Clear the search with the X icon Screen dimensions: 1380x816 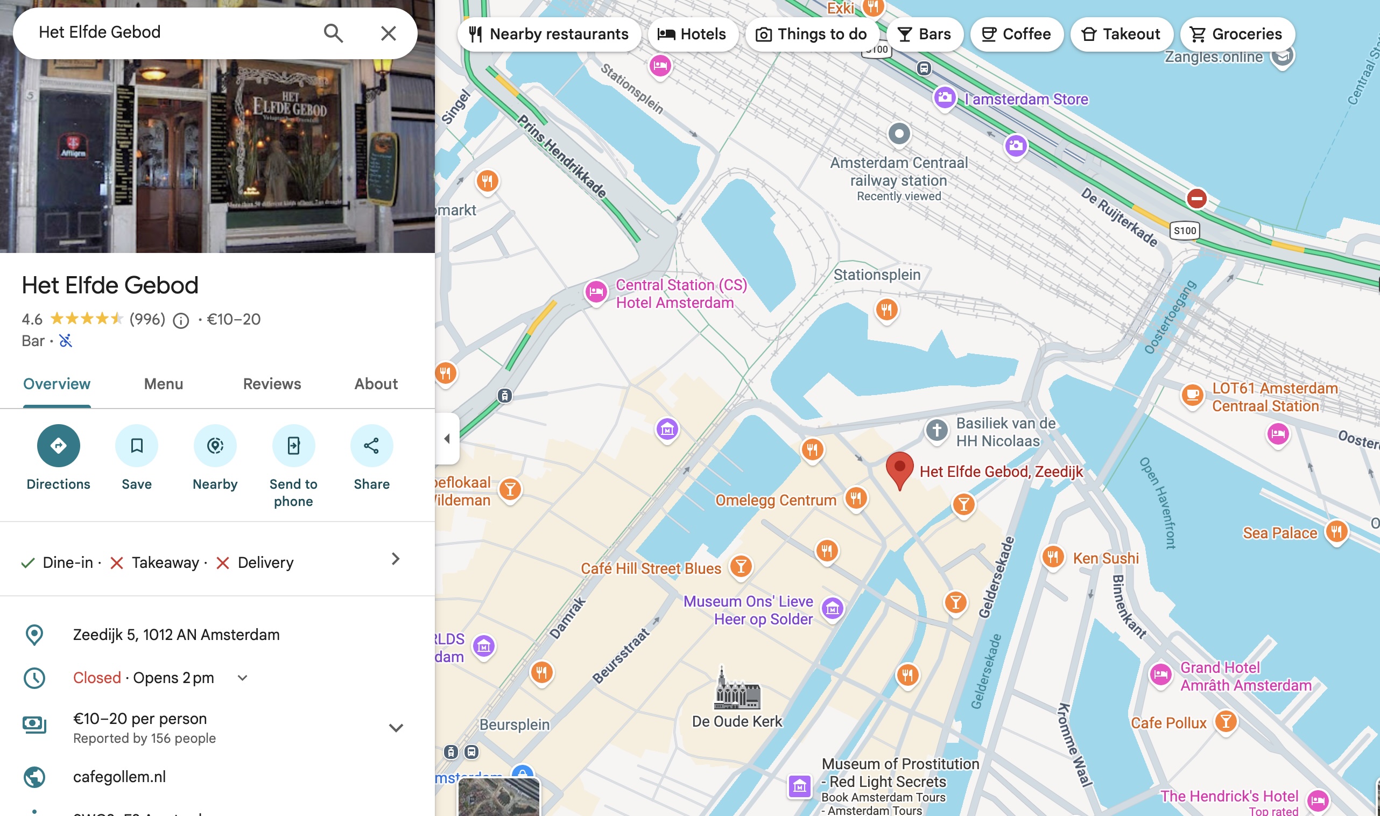tap(388, 33)
